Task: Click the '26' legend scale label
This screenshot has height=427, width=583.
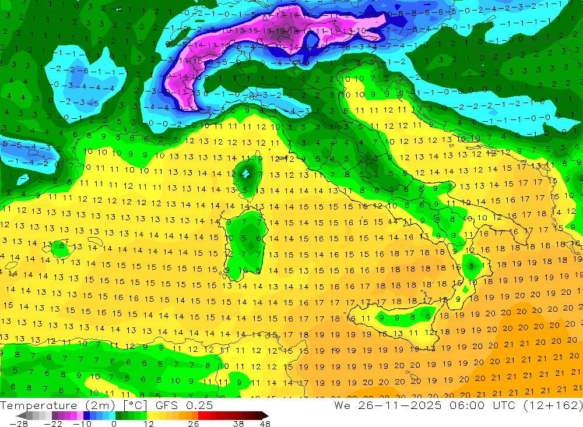Action: click(x=194, y=424)
